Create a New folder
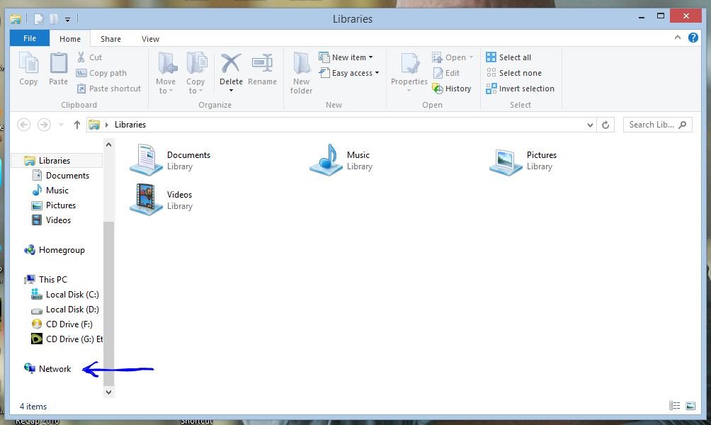Viewport: 711px width, 425px height. coord(301,74)
